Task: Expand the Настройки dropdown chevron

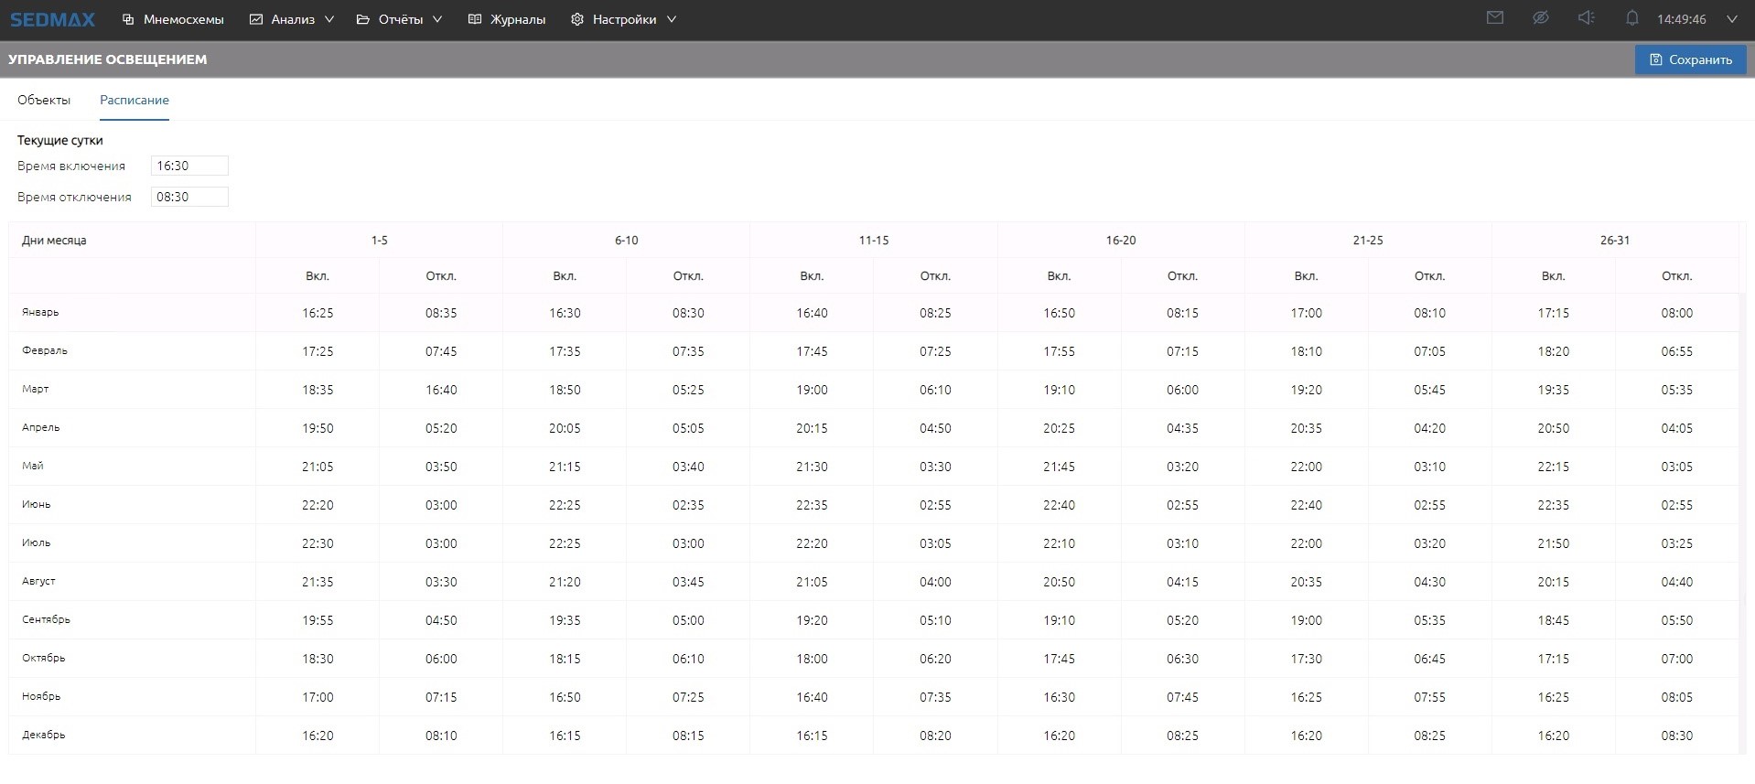Action: (x=672, y=19)
